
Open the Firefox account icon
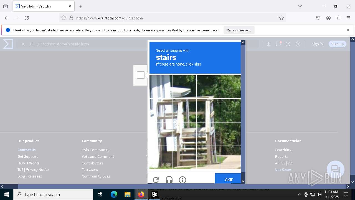click(328, 18)
